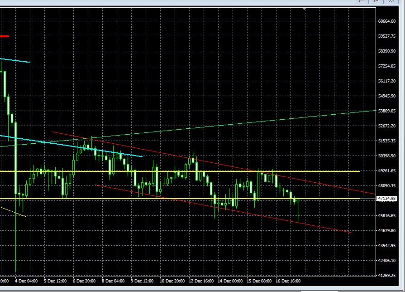Click the 4 Dec 04:00 time label
The image size is (405, 292).
[26, 281]
